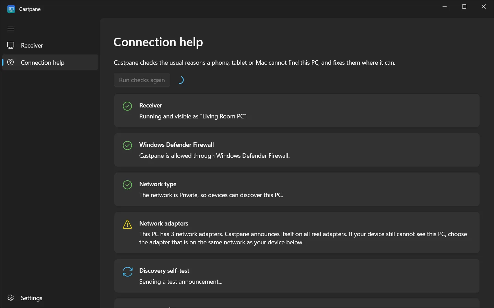The image size is (494, 308).
Task: Click the "Network type" card title
Action: coord(158,184)
